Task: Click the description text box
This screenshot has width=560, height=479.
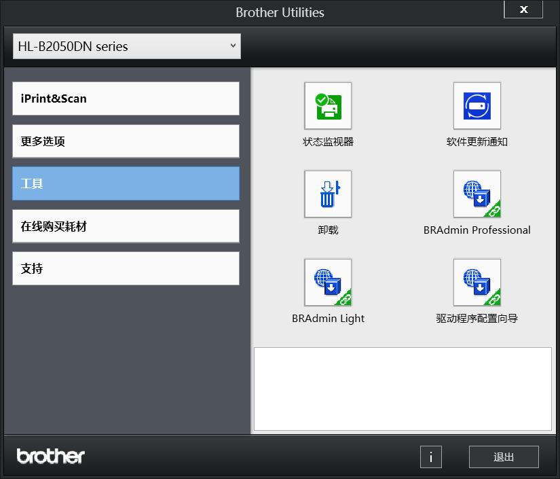Action: [403, 389]
